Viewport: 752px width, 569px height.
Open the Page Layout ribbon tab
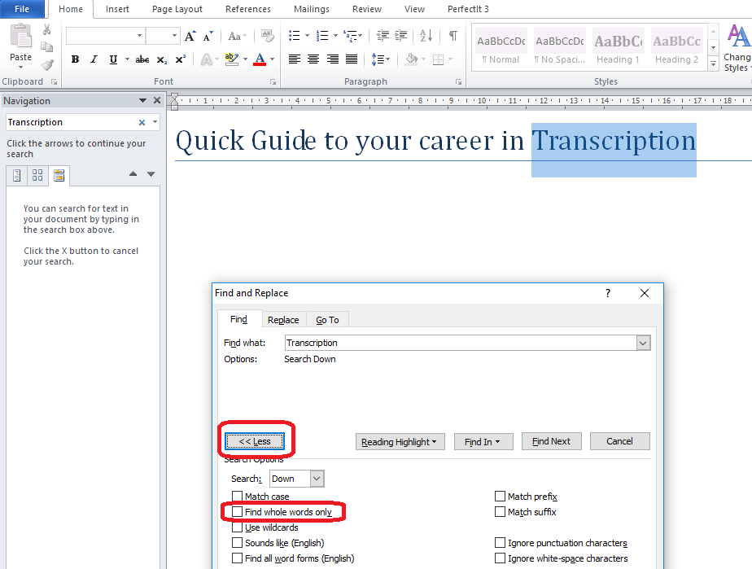tap(177, 9)
